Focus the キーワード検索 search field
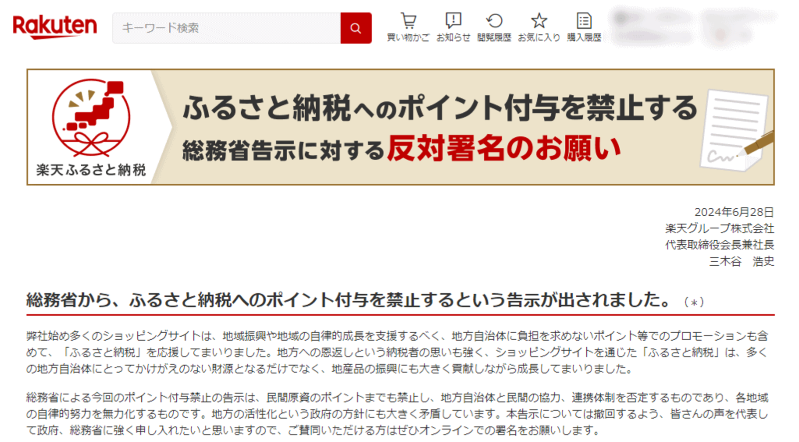This screenshot has width=799, height=442. (x=226, y=28)
